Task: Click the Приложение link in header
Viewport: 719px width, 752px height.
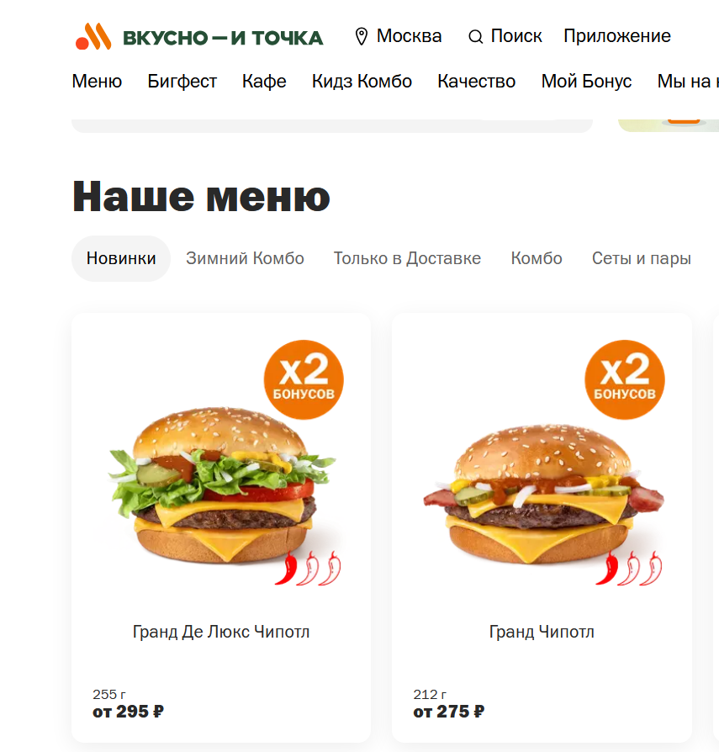Action: (x=617, y=36)
